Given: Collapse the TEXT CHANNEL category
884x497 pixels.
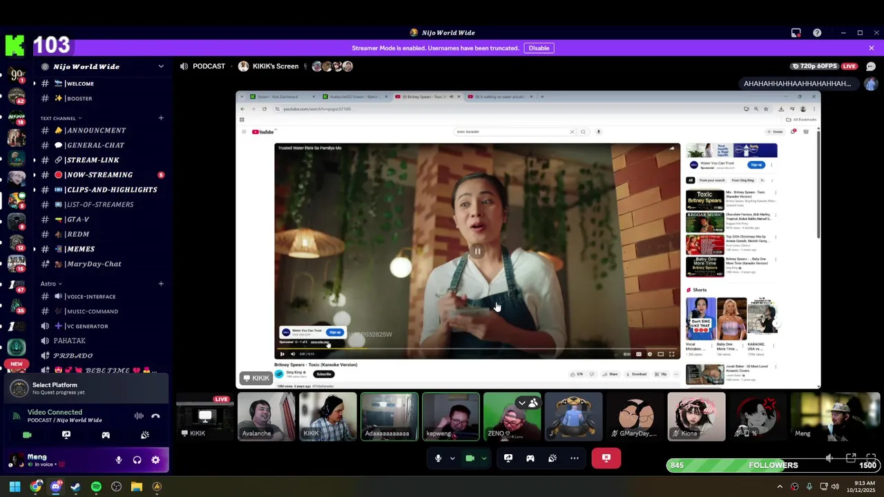Looking at the screenshot, I should (x=61, y=118).
